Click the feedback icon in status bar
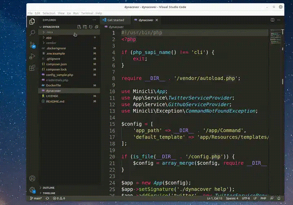This screenshot has width=293, height=205. (272, 198)
